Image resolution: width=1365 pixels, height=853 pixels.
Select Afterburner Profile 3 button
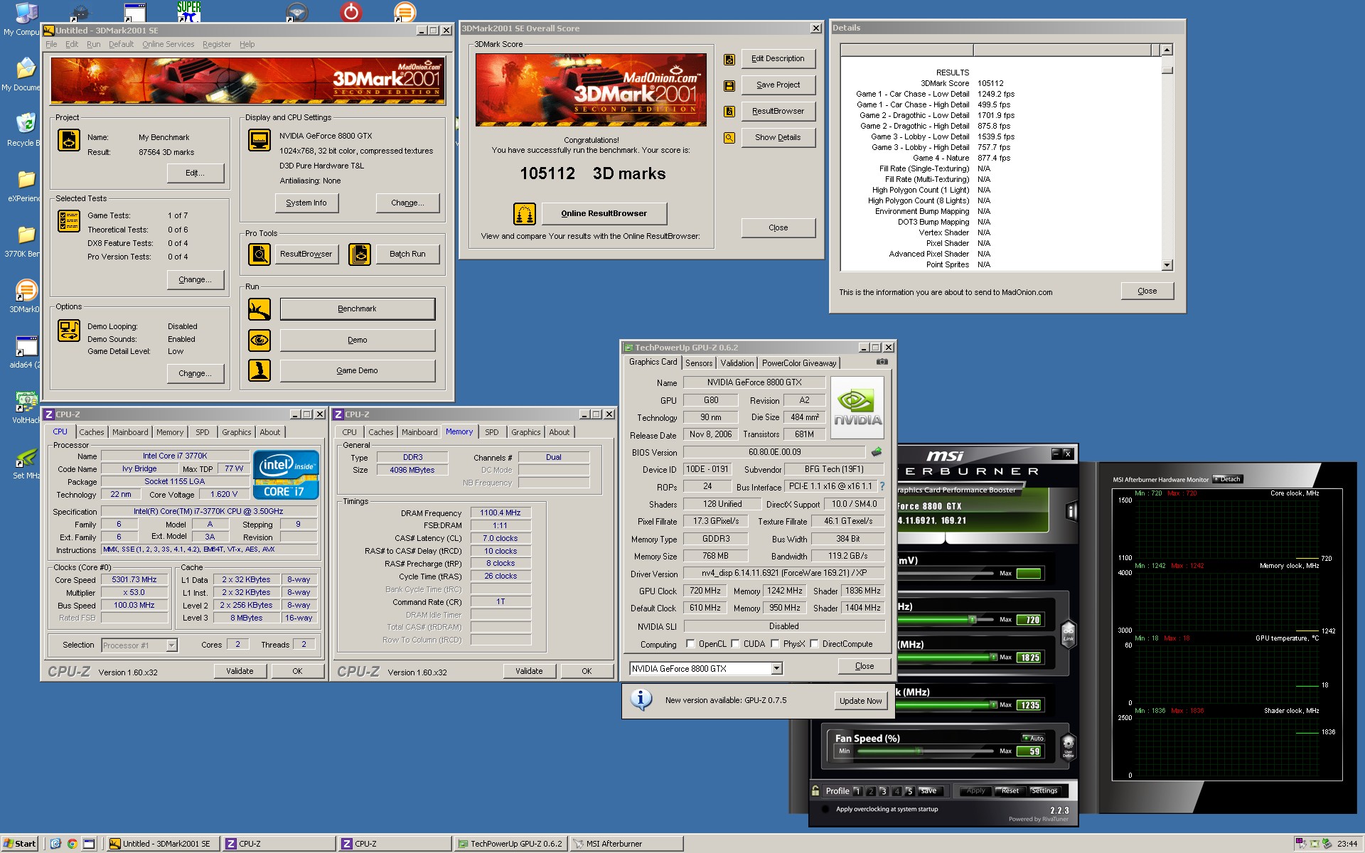click(x=883, y=791)
